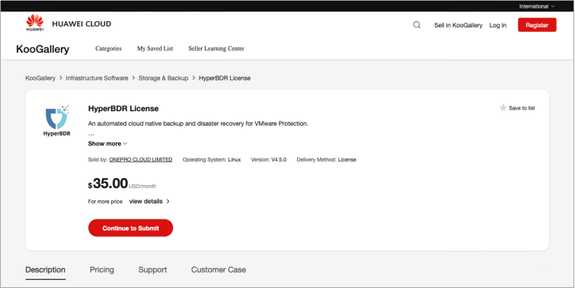Screen dimensions: 575x288
Task: Open the Categories menu
Action: click(108, 49)
